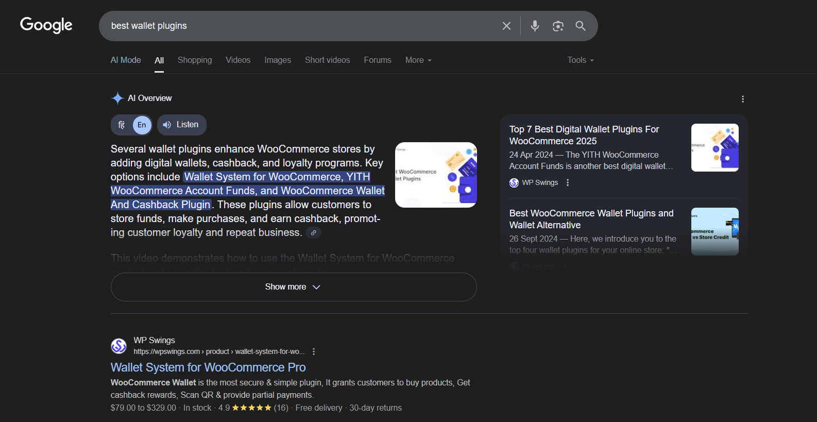Open the Videos tab
The width and height of the screenshot is (817, 422).
[238, 60]
